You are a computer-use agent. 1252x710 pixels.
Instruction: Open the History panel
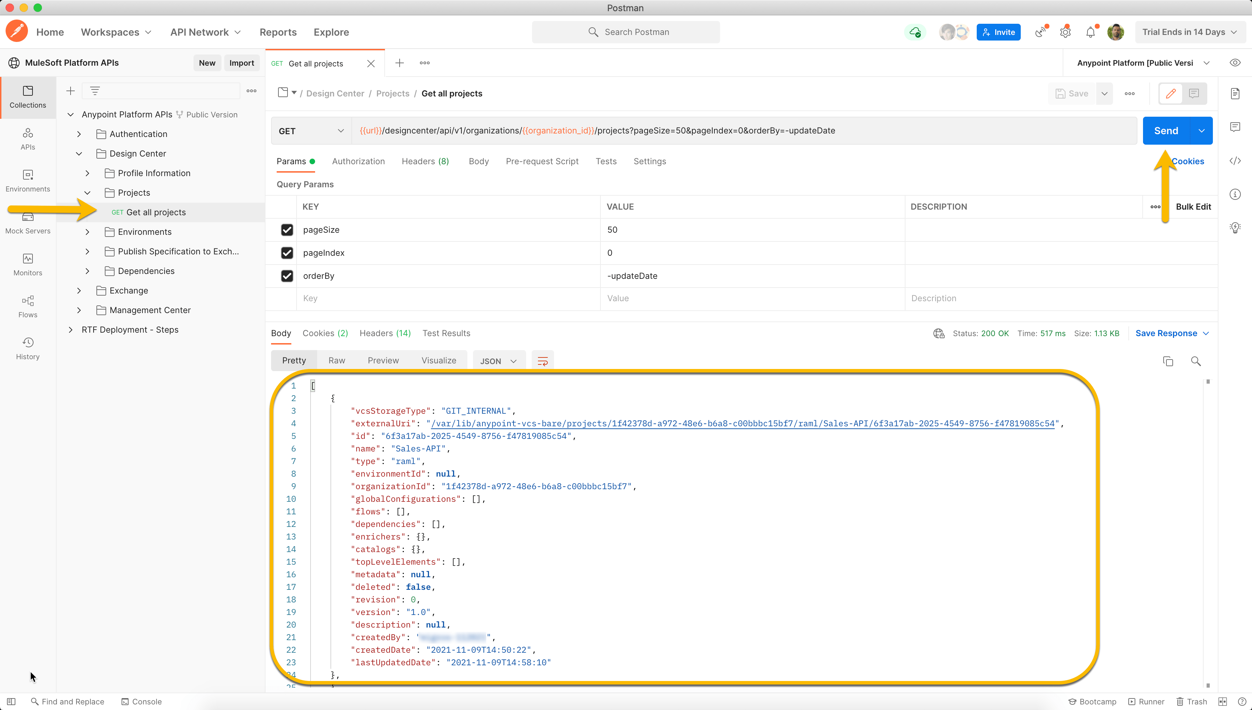point(27,348)
